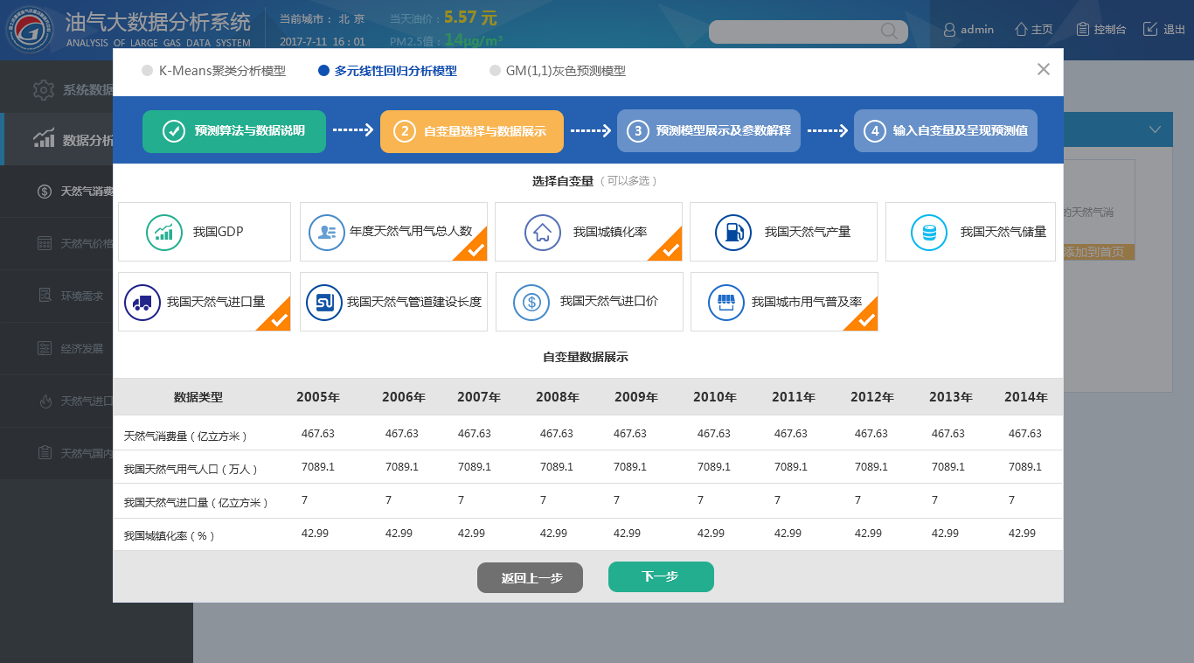The height and width of the screenshot is (663, 1194).
Task: Click the 天然气价格 calendar icon in sidebar
Action: point(45,244)
